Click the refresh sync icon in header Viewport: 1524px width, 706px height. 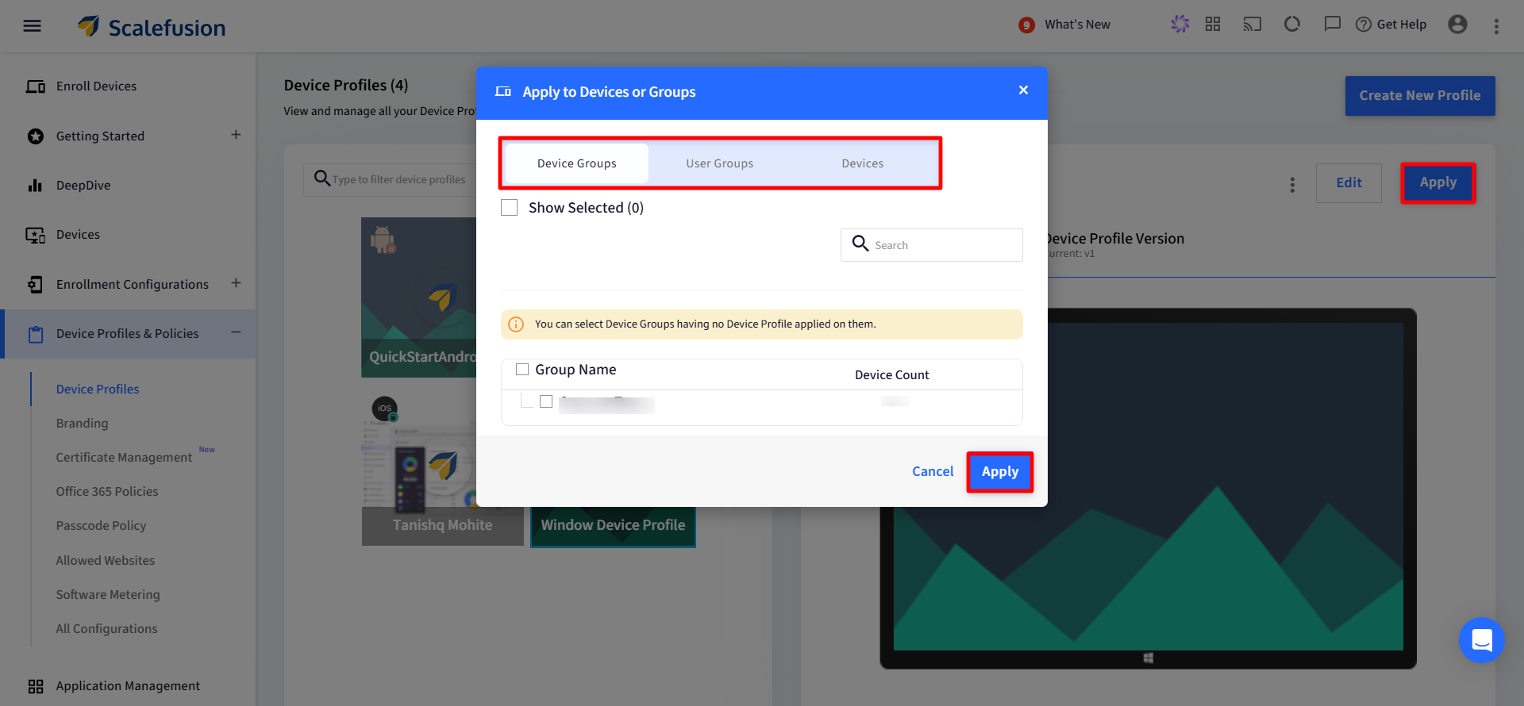1291,25
